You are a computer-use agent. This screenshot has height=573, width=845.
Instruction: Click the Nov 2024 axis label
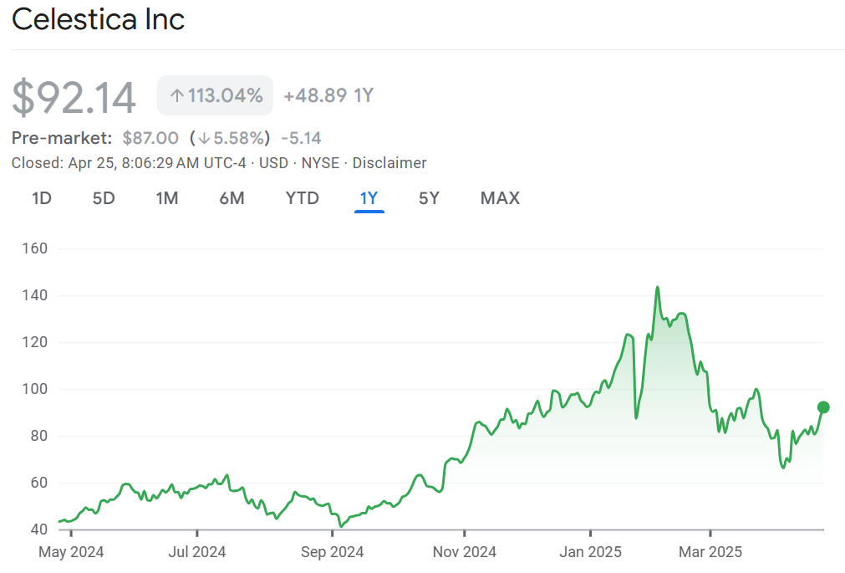pyautogui.click(x=465, y=552)
